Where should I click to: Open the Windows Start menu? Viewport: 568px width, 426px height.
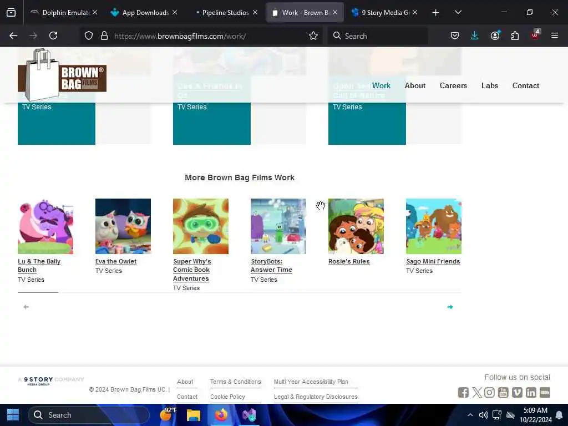pos(13,415)
